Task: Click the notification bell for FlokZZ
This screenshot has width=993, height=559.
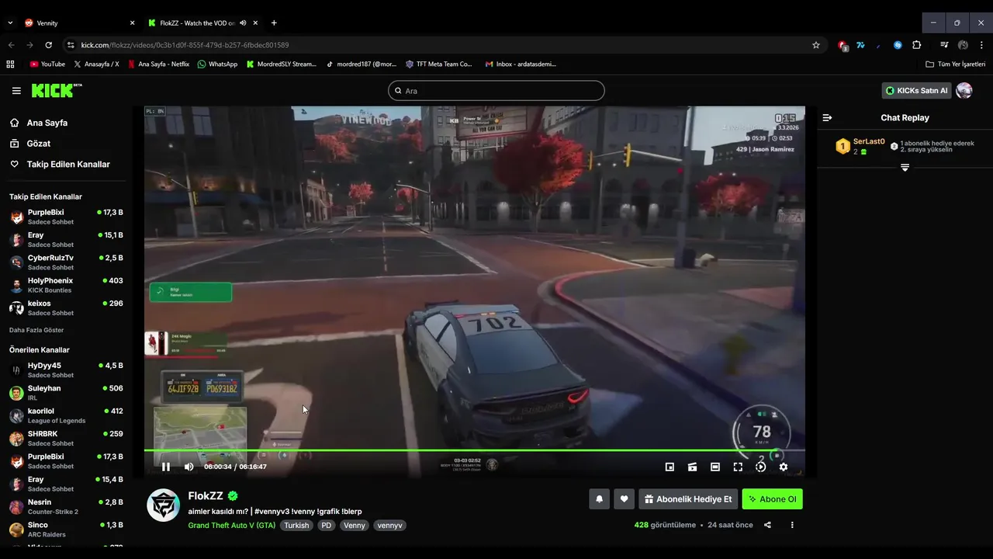Action: (599, 499)
